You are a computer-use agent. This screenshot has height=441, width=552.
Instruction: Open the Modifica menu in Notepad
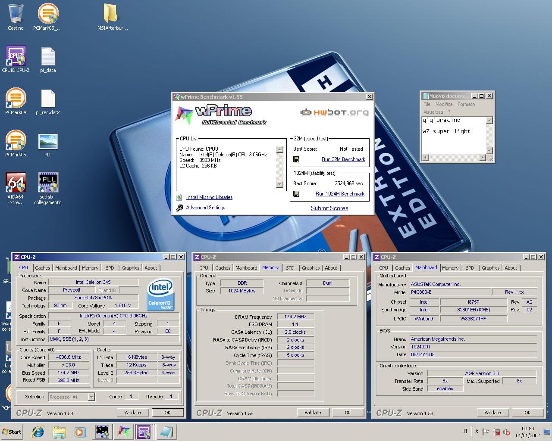tap(444, 104)
